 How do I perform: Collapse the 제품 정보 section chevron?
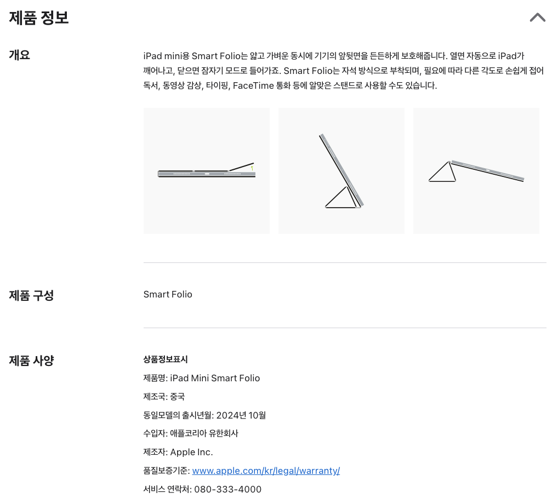coord(537,18)
